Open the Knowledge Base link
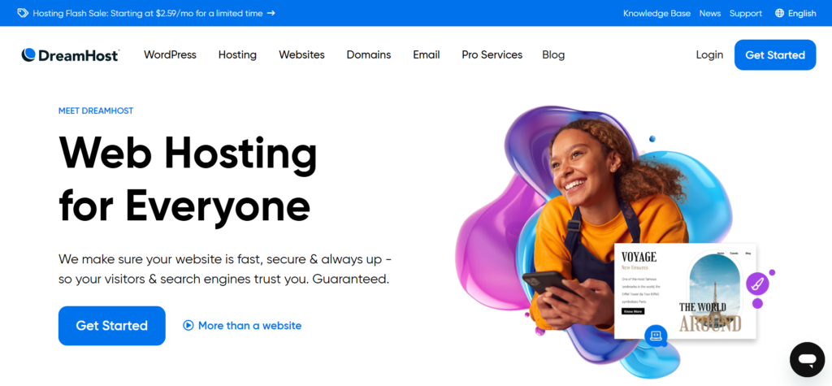 [x=656, y=13]
